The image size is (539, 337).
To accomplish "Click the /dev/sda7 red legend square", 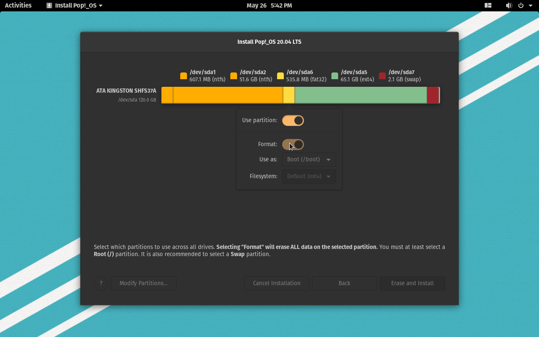I will tap(382, 76).
